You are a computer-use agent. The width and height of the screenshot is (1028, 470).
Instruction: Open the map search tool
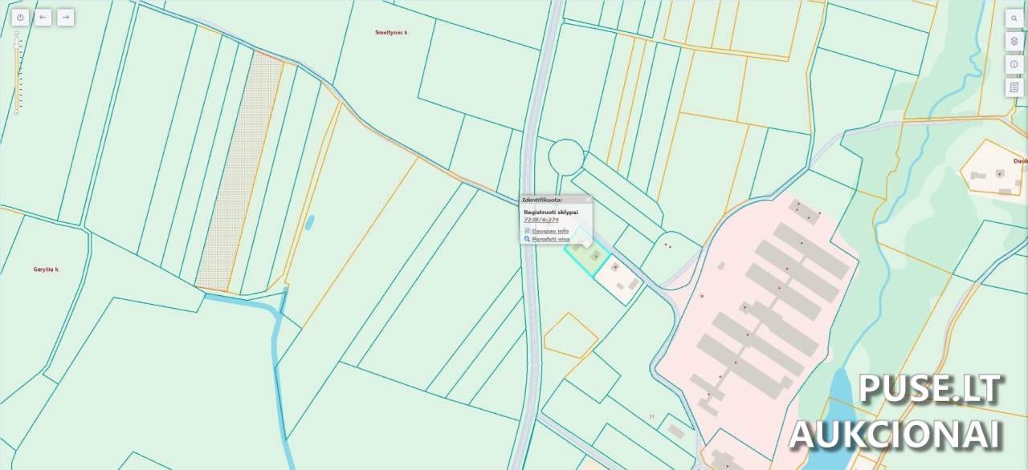1014,18
